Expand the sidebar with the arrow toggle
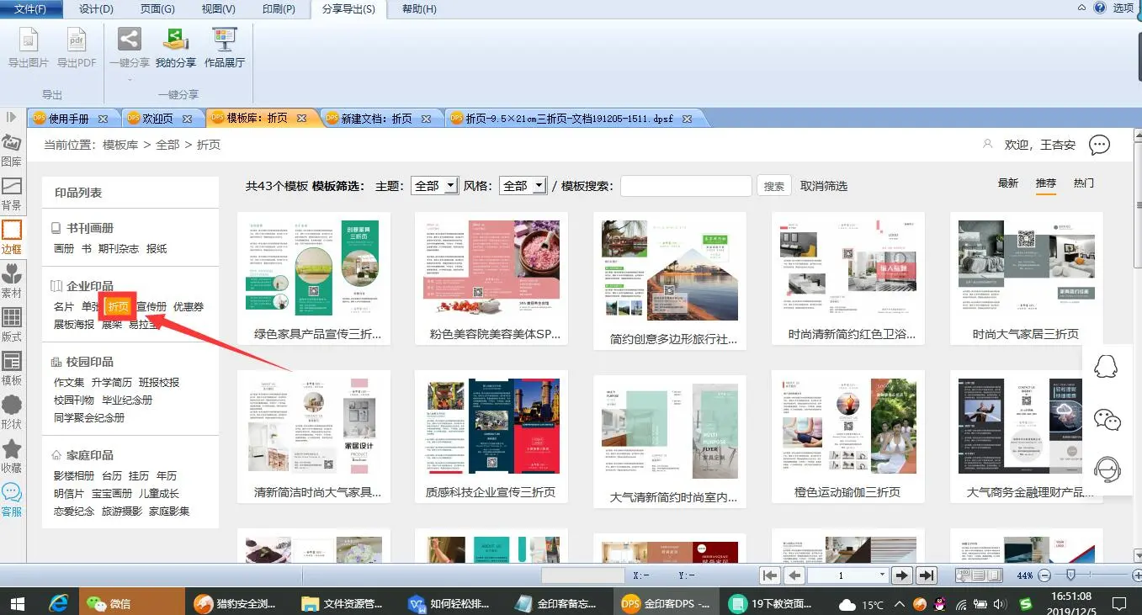This screenshot has height=615, width=1142. point(12,117)
